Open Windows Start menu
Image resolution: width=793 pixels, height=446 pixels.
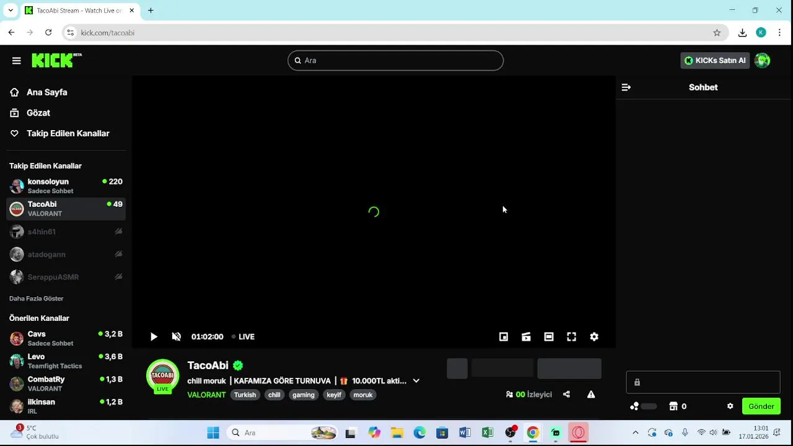pos(213,433)
